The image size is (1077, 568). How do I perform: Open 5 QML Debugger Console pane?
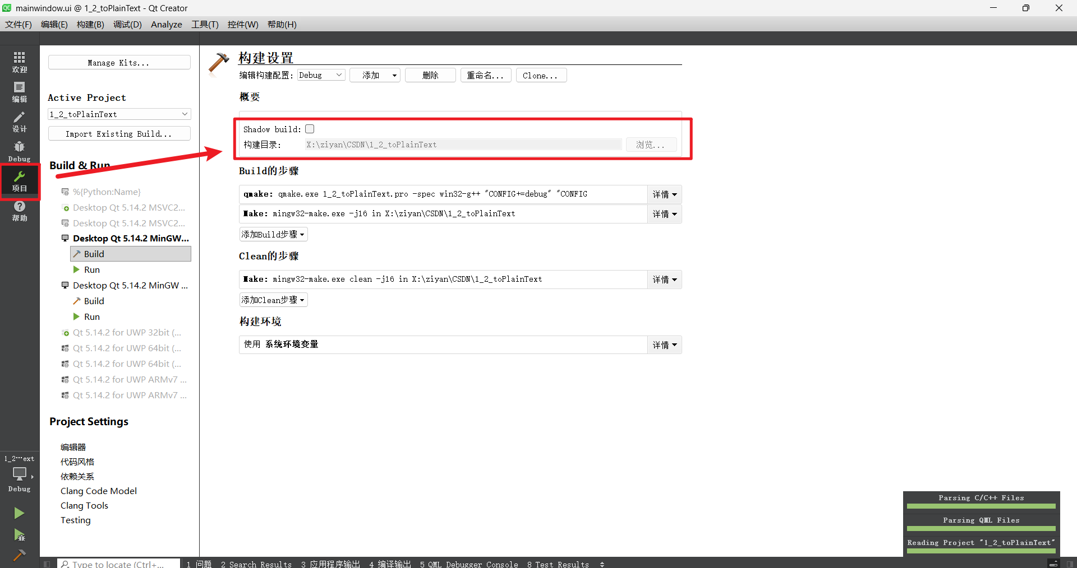click(469, 564)
